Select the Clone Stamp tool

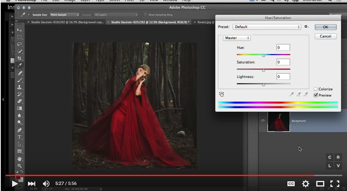(x=19, y=87)
